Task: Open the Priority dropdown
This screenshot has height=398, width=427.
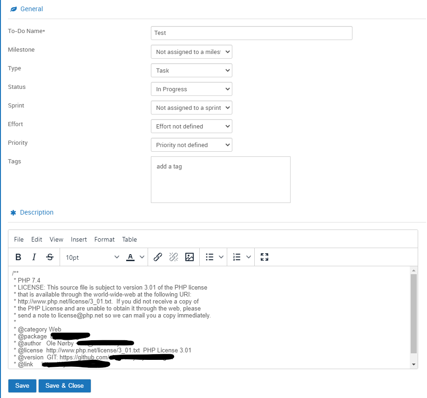Action: [191, 145]
